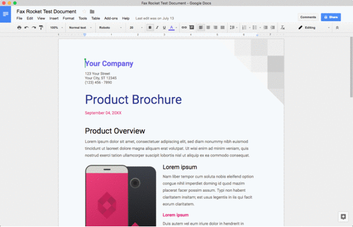Click the undo arrow icon

pos(26,28)
